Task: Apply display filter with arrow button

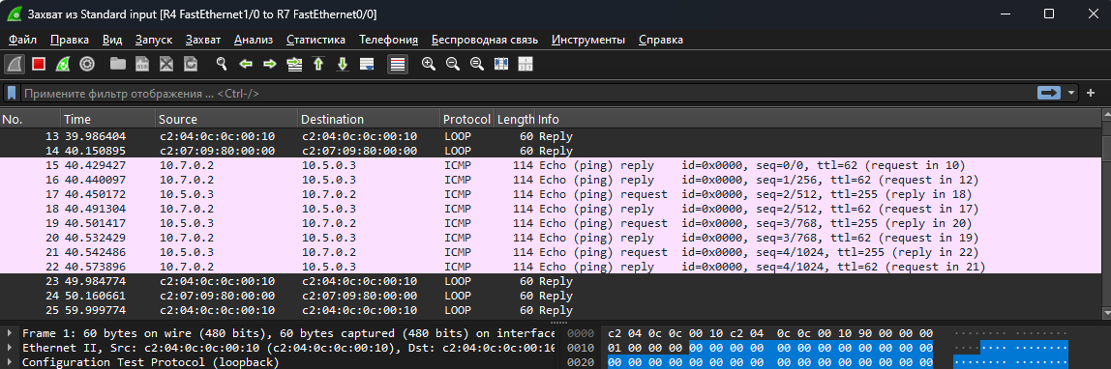Action: pos(1049,94)
